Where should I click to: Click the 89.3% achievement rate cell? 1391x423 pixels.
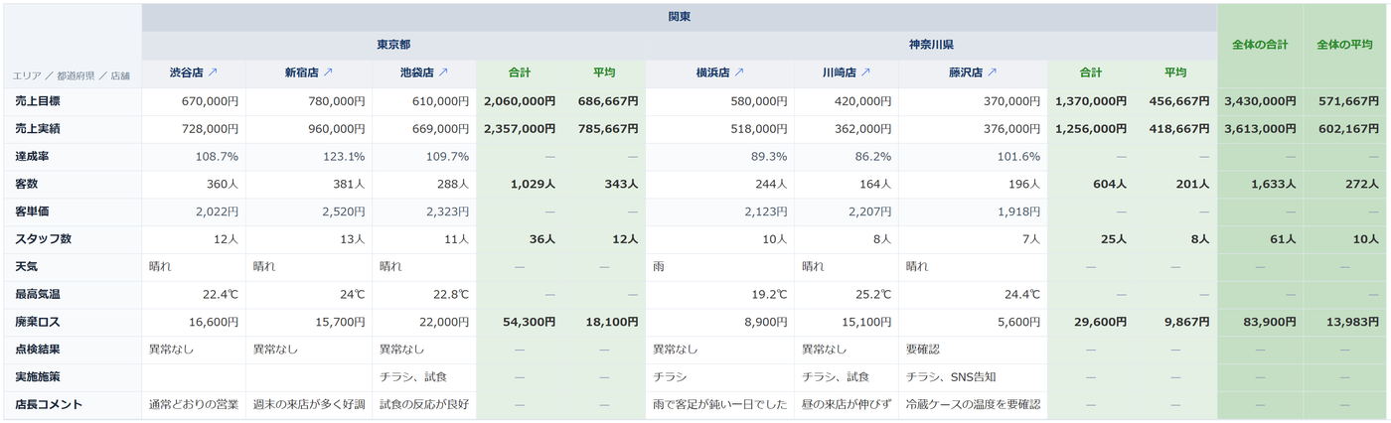(719, 157)
